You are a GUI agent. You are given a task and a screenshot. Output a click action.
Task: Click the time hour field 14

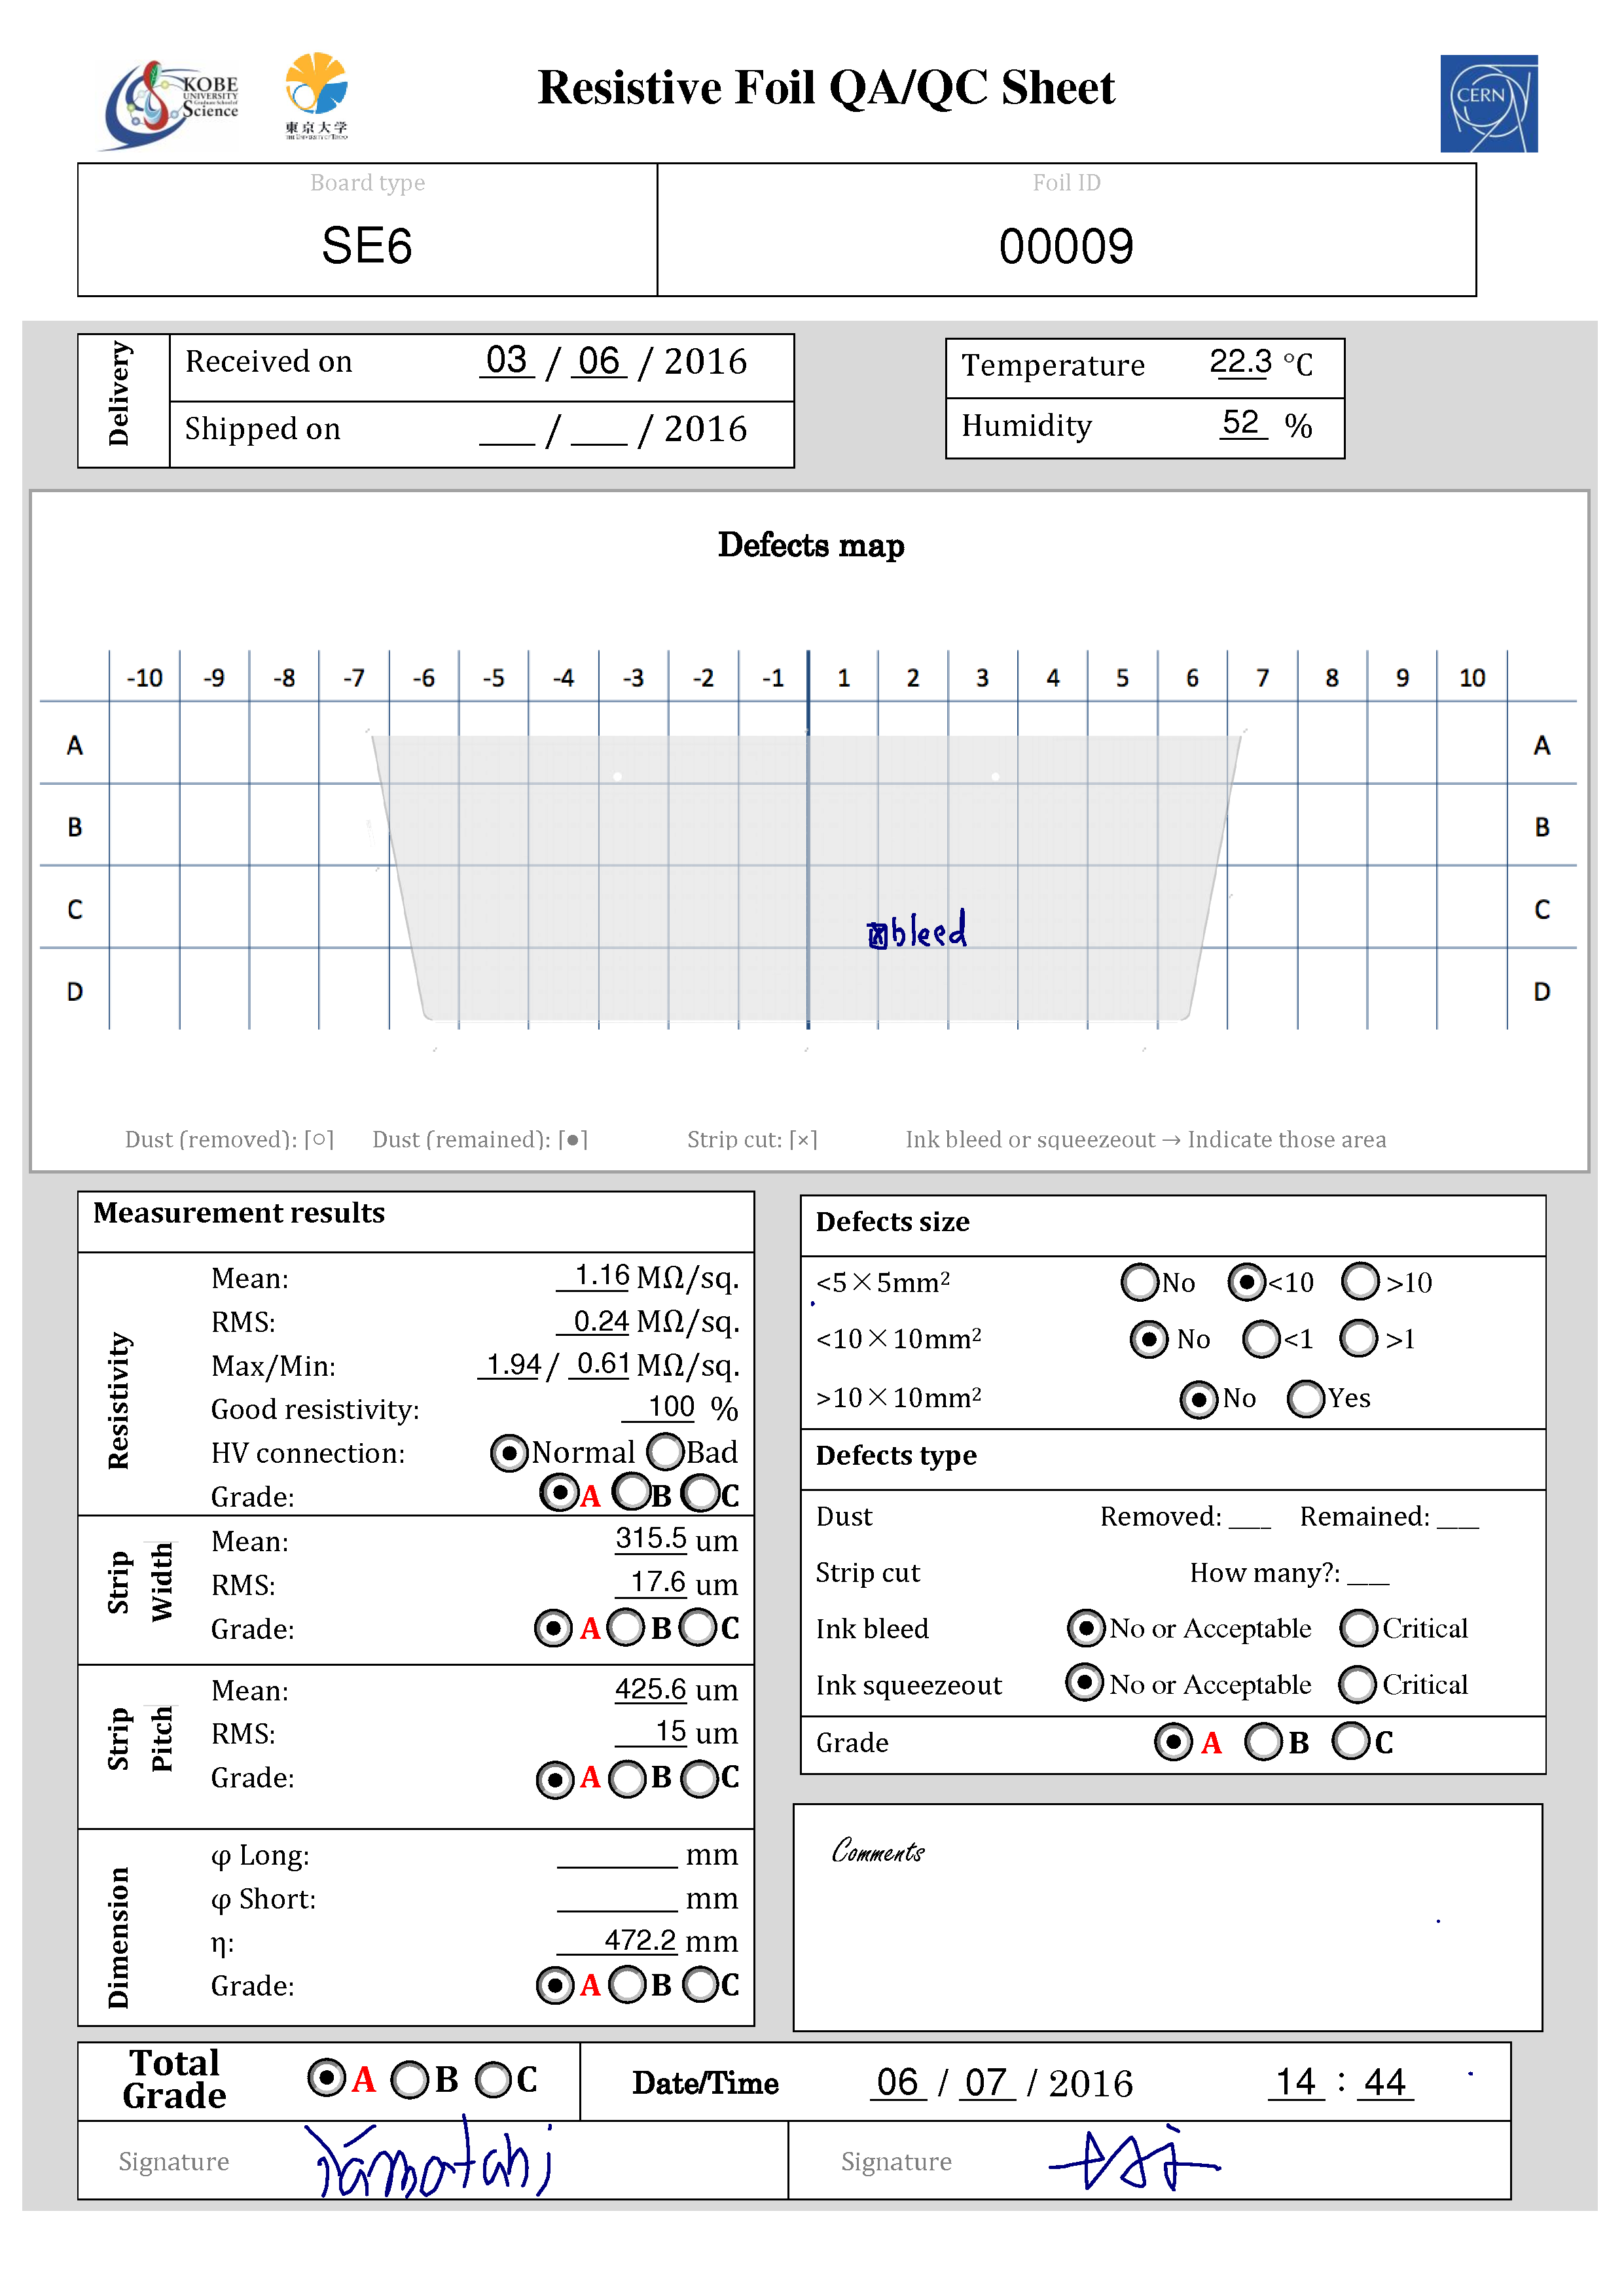click(x=1296, y=2082)
